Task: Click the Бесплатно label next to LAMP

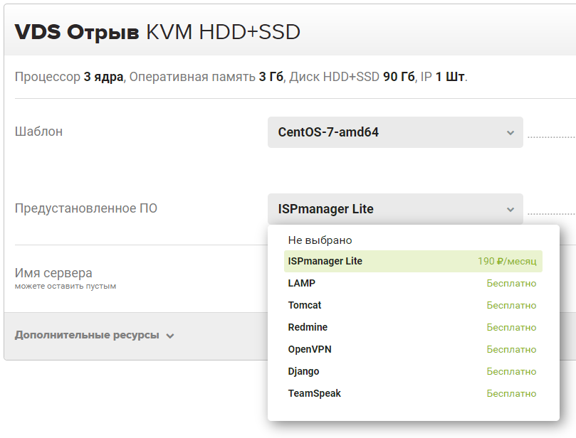Action: tap(511, 283)
